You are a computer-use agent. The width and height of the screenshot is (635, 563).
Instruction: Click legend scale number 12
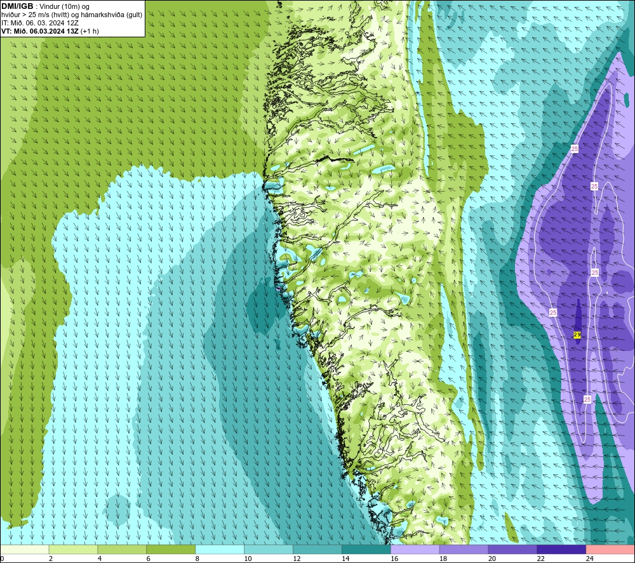point(297,559)
